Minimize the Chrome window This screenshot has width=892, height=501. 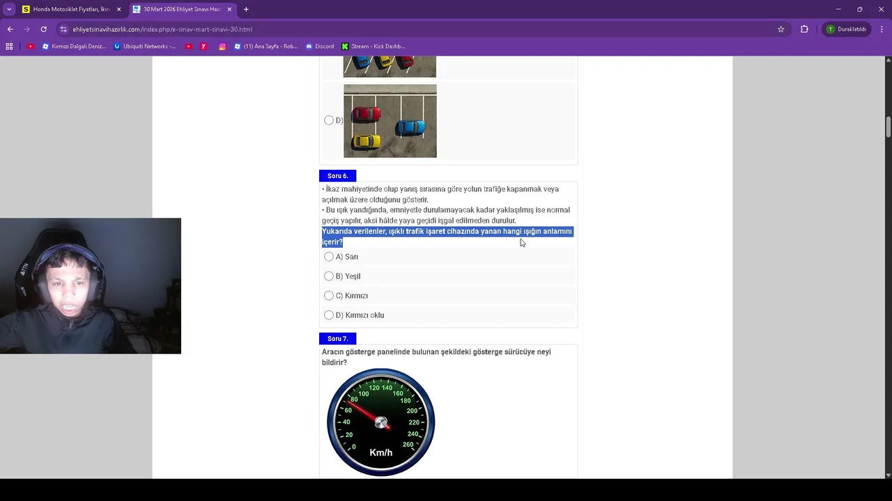(838, 9)
